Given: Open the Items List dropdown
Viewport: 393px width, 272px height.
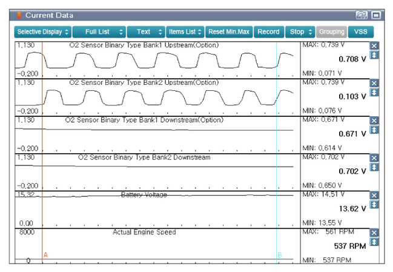Looking at the screenshot, I should 185,32.
